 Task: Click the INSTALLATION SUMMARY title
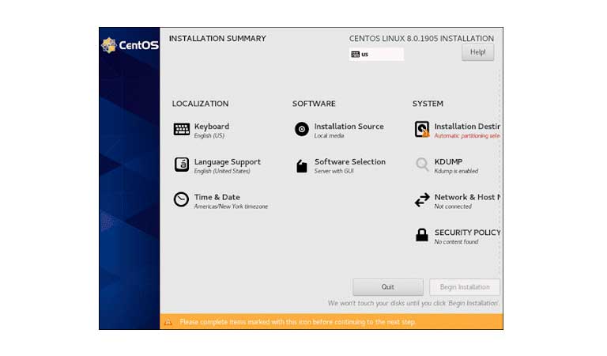217,39
